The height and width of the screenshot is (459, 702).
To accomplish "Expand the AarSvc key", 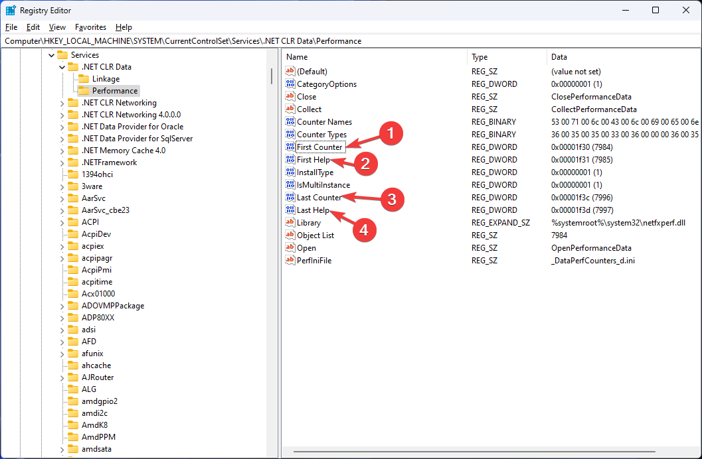I will click(x=62, y=198).
